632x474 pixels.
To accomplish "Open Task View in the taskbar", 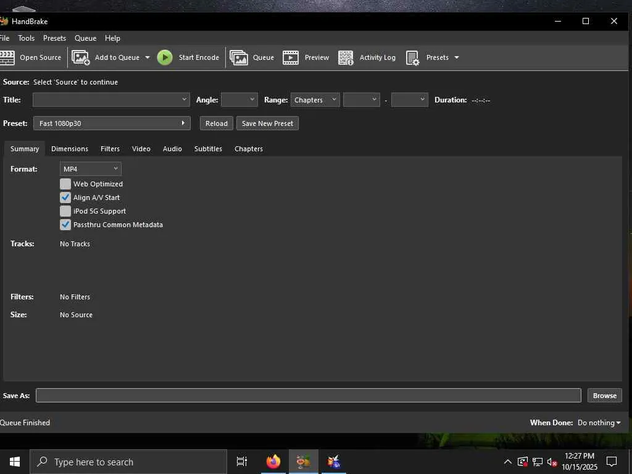I will pos(242,462).
